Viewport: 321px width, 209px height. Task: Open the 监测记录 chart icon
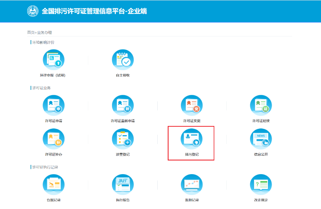point(191,185)
